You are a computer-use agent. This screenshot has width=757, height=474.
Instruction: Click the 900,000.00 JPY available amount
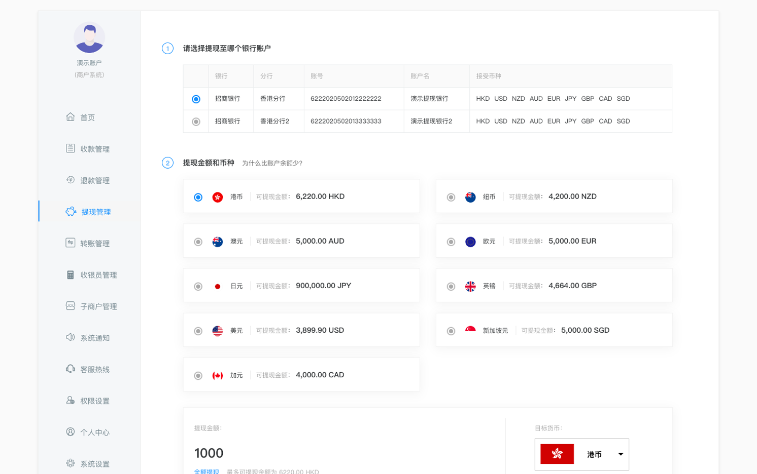[x=324, y=286]
